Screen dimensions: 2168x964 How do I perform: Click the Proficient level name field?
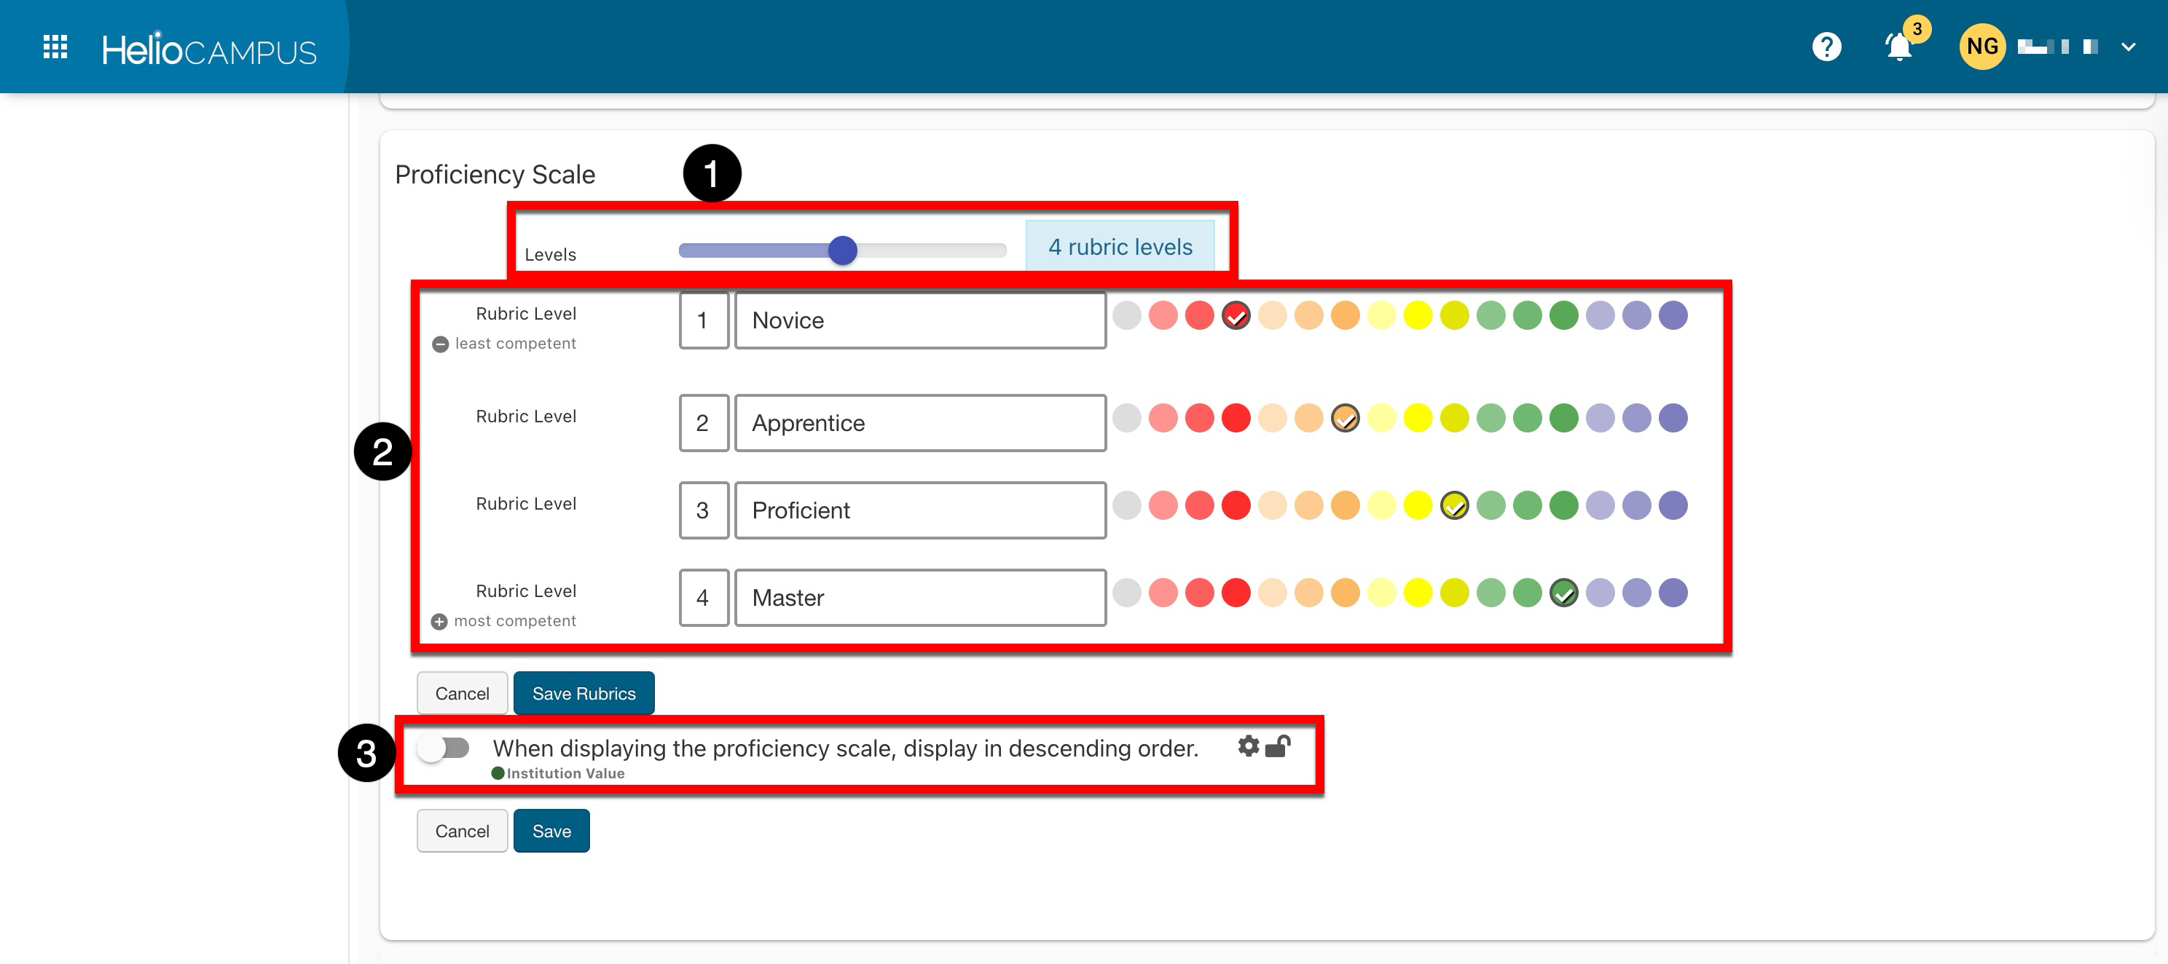920,510
